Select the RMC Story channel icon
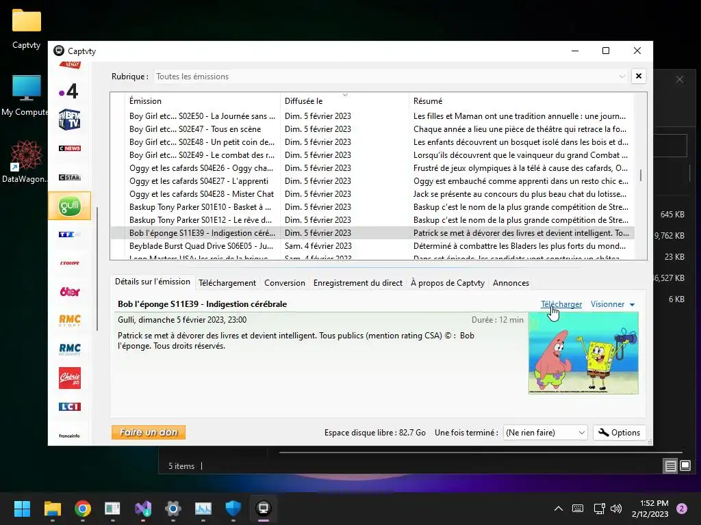The height and width of the screenshot is (525, 701). coord(69,320)
